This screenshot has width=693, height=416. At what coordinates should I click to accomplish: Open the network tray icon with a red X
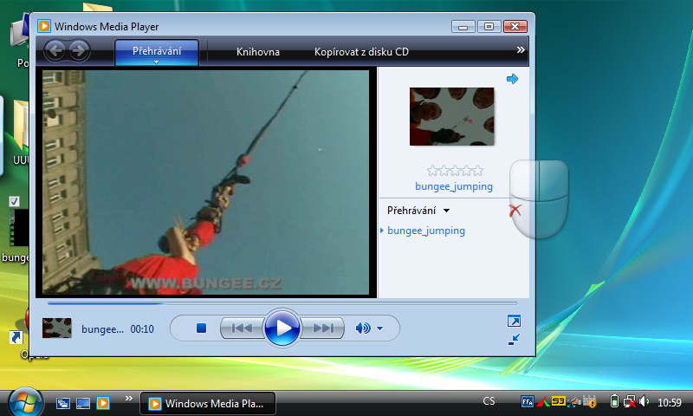click(630, 401)
